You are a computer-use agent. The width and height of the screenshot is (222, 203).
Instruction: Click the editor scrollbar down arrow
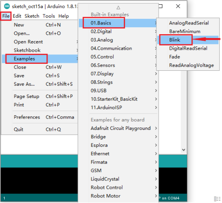point(184,150)
